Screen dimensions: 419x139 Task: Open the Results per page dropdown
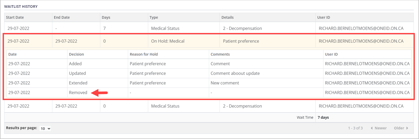click(45, 128)
